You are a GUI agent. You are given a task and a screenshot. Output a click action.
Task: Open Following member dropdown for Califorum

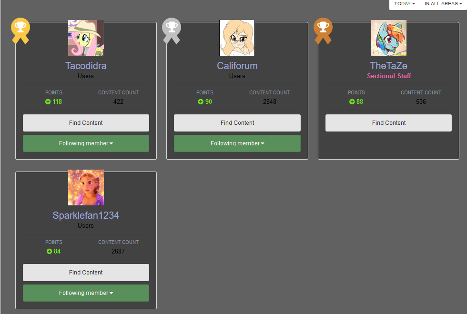coord(237,143)
